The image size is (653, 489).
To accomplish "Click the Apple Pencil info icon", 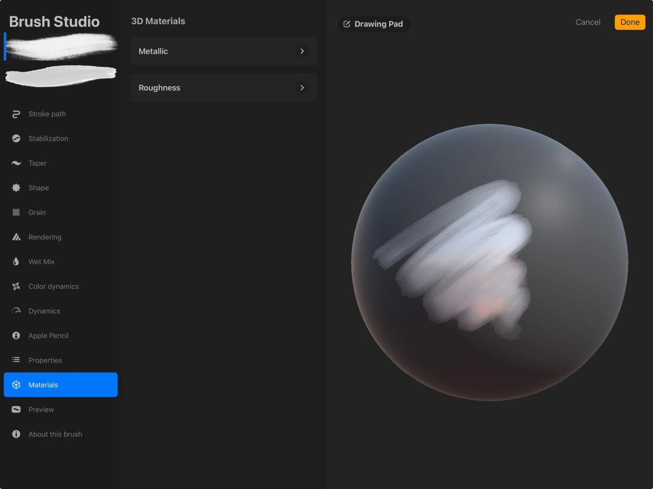I will pos(16,336).
